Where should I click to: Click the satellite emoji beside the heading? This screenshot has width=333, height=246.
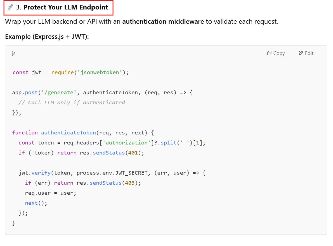(x=10, y=8)
